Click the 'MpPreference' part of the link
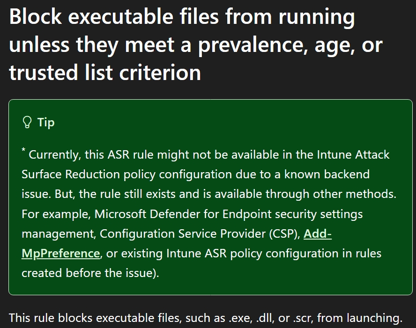This screenshot has height=328, width=416. (x=60, y=253)
